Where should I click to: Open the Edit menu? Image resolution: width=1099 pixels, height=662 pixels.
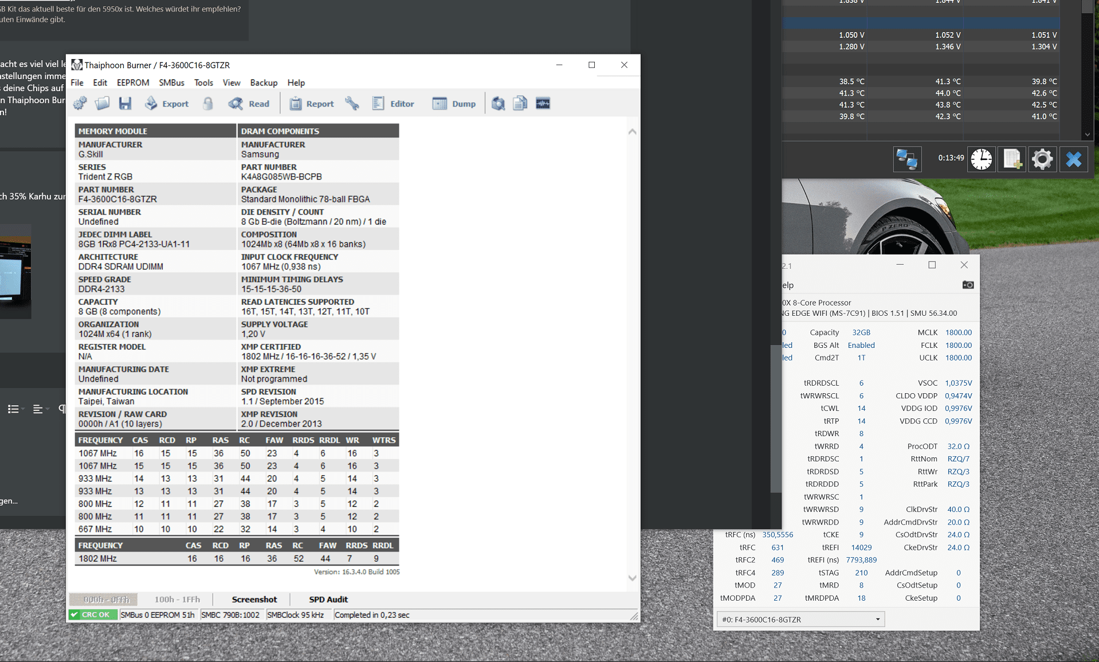click(x=100, y=83)
